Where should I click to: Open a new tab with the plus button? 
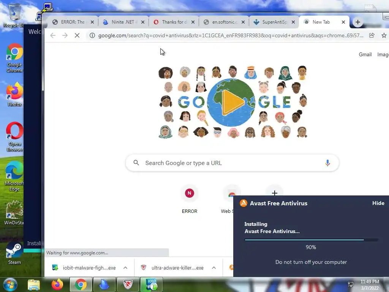[x=358, y=22]
